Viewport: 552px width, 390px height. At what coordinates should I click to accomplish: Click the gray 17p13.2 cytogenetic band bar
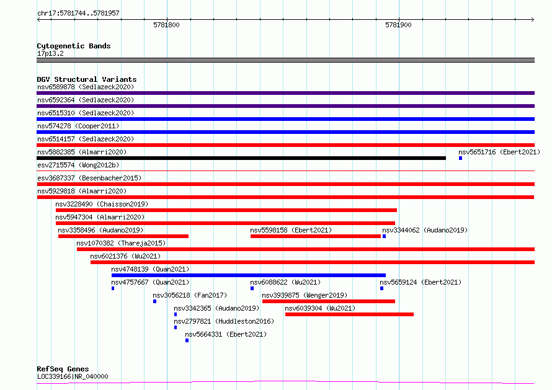point(285,60)
